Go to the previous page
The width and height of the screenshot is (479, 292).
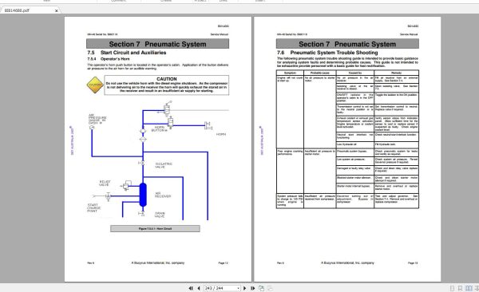(x=199, y=288)
